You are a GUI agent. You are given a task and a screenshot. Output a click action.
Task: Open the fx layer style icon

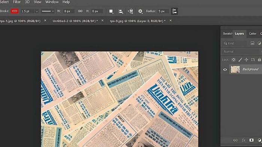(243, 140)
